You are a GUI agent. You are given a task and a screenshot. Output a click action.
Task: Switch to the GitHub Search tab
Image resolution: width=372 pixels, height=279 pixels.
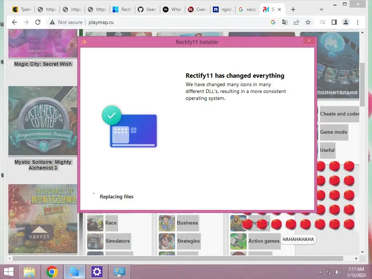(x=147, y=9)
